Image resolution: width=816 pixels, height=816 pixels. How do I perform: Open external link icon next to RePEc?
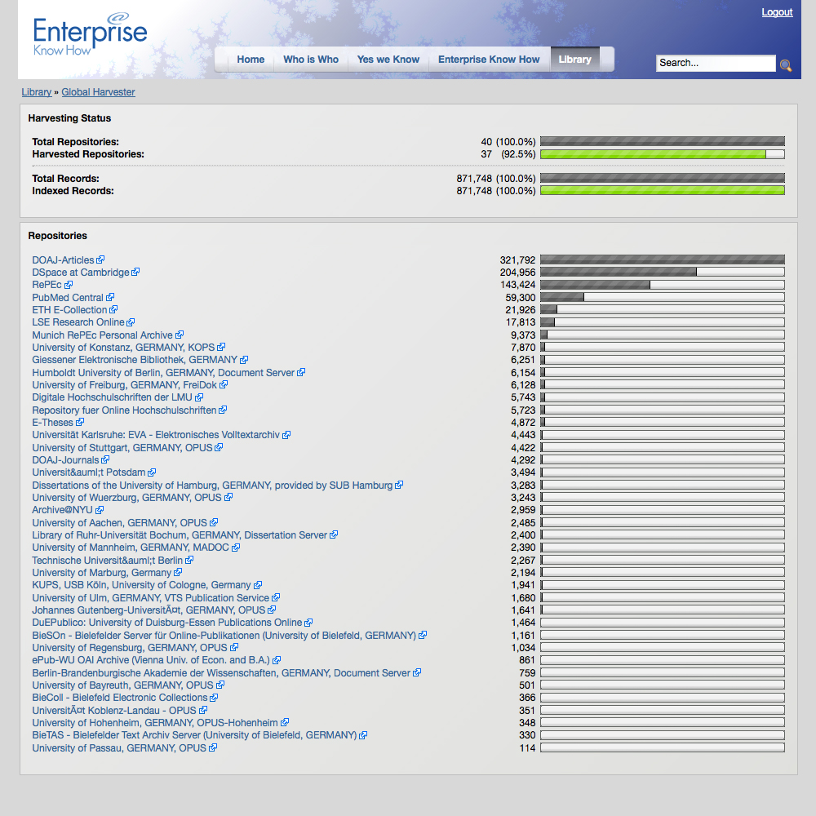pyautogui.click(x=69, y=285)
